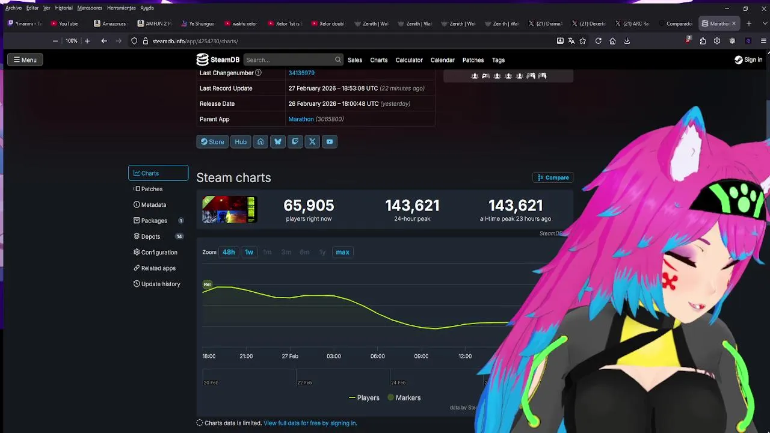The image size is (770, 433).
Task: Select the Related apps sidebar section
Action: pyautogui.click(x=158, y=268)
